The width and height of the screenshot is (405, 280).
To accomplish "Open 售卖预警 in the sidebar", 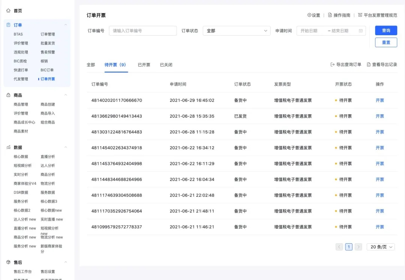I will tap(48, 52).
